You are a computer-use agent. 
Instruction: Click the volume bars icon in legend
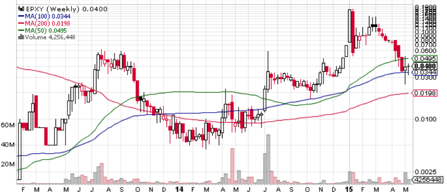pyautogui.click(x=21, y=37)
